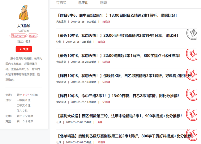Open the 回顾 tab
The image size is (201, 144).
point(104,2)
